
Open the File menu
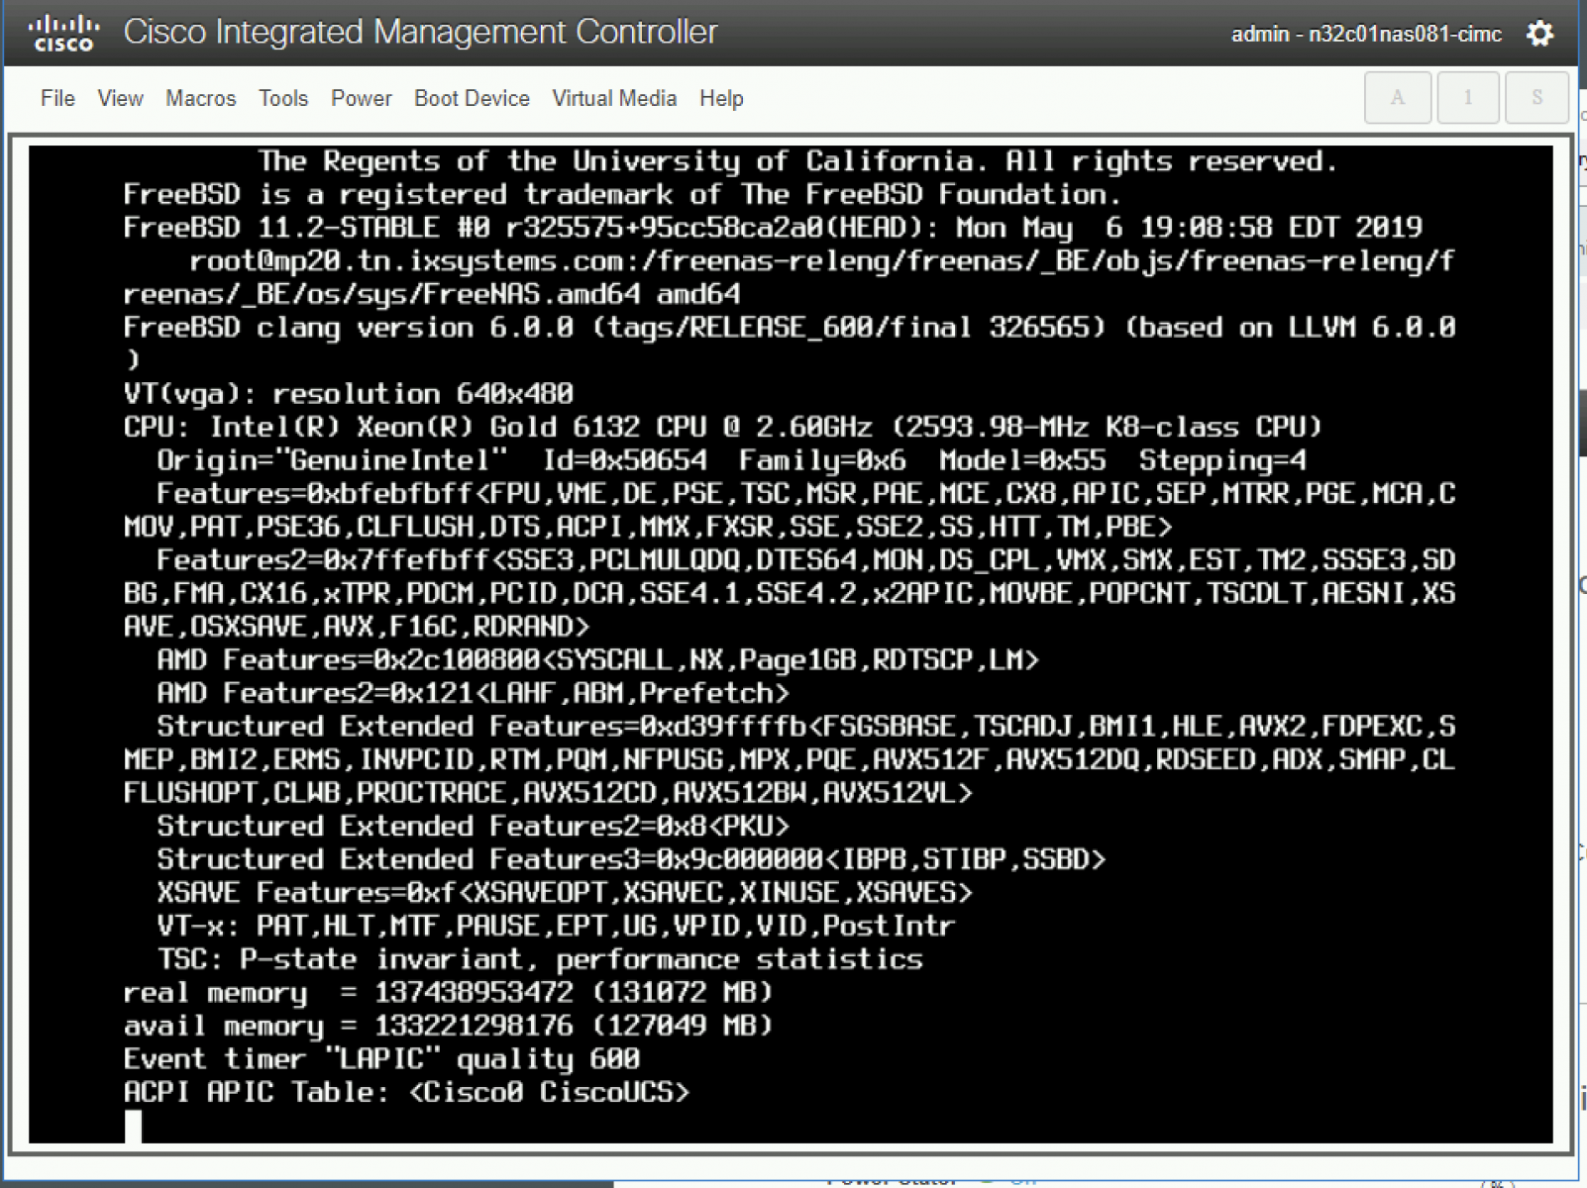(57, 98)
